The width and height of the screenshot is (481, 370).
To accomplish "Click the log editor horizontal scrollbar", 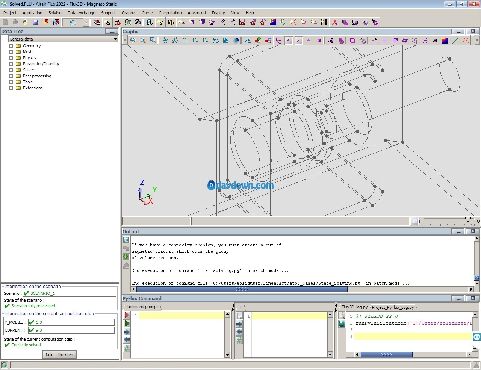I will (x=413, y=355).
